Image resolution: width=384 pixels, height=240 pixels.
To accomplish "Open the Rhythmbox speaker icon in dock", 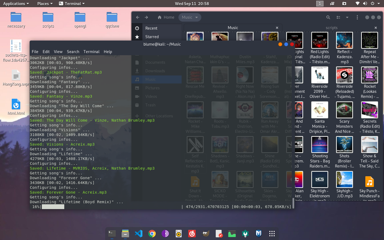I will (x=179, y=234).
